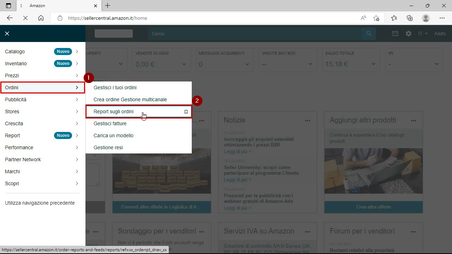This screenshot has width=452, height=254.
Task: Expand the Prezzi menu item
Action: [x=43, y=75]
